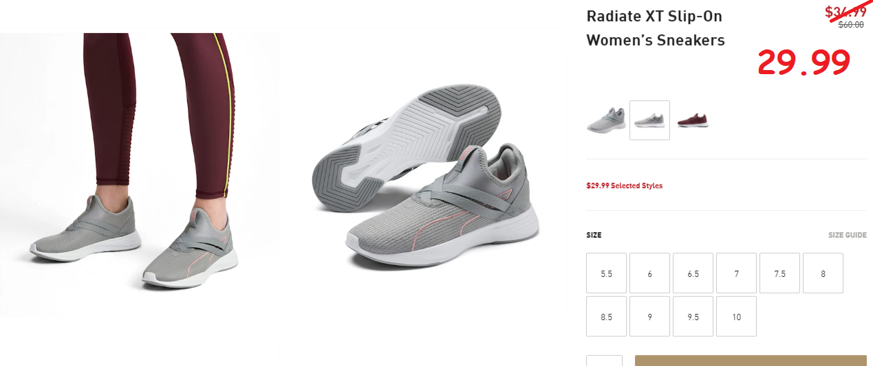
Task: Pick the burgundy sneaker color option
Action: coord(693,120)
